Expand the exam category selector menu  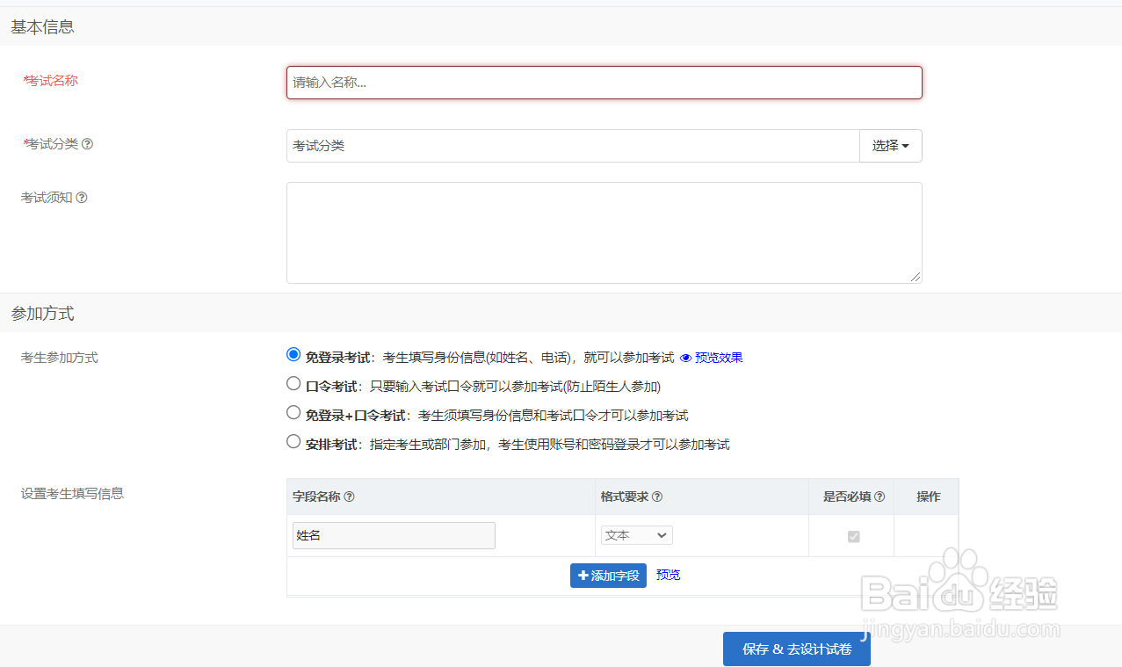[890, 145]
